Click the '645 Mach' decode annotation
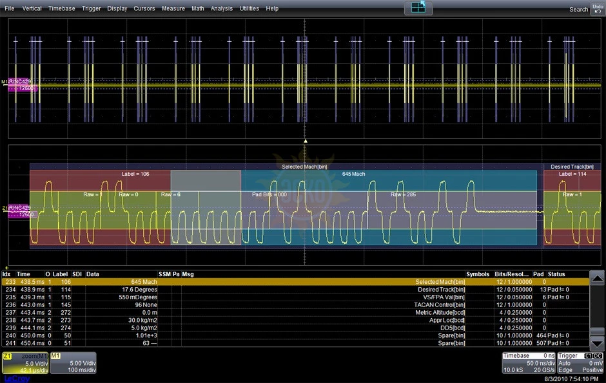The width and height of the screenshot is (606, 383). (353, 174)
